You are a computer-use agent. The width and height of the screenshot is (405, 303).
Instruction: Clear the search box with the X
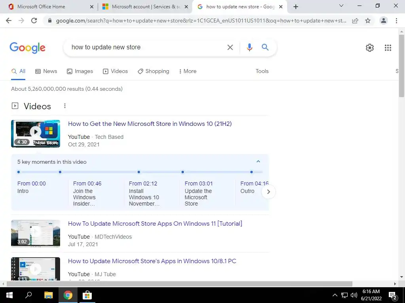click(x=230, y=47)
